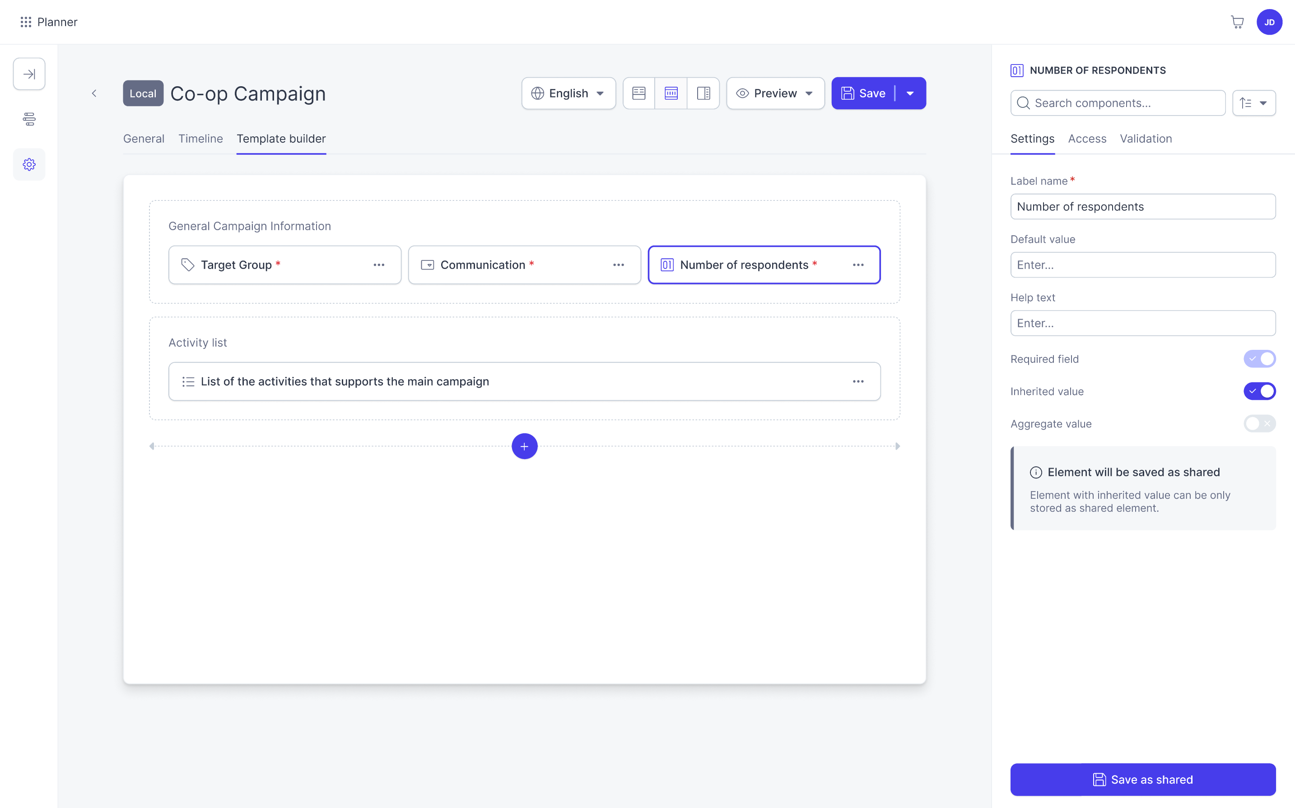This screenshot has width=1295, height=808.
Task: Toggle the Required field switch
Action: pyautogui.click(x=1259, y=359)
